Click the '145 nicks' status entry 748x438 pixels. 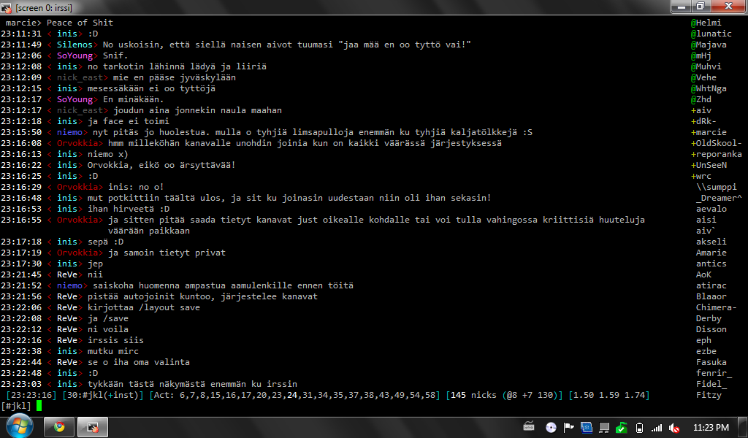pos(473,395)
